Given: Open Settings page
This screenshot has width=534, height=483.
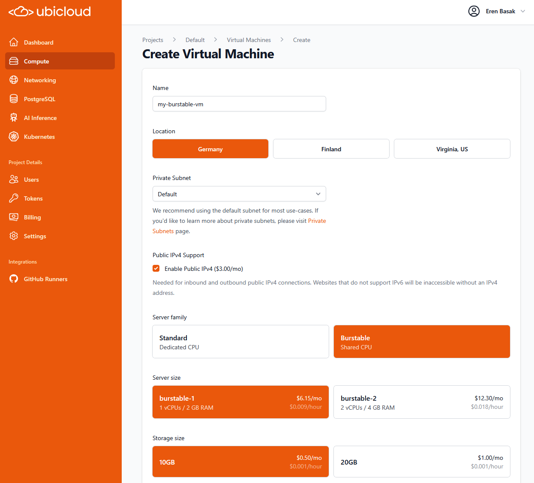Looking at the screenshot, I should coord(60,236).
